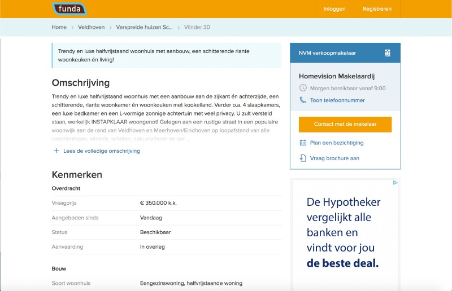Open the Verspreide huizen Sc... breadcrumb
The height and width of the screenshot is (291, 452).
pyautogui.click(x=145, y=27)
